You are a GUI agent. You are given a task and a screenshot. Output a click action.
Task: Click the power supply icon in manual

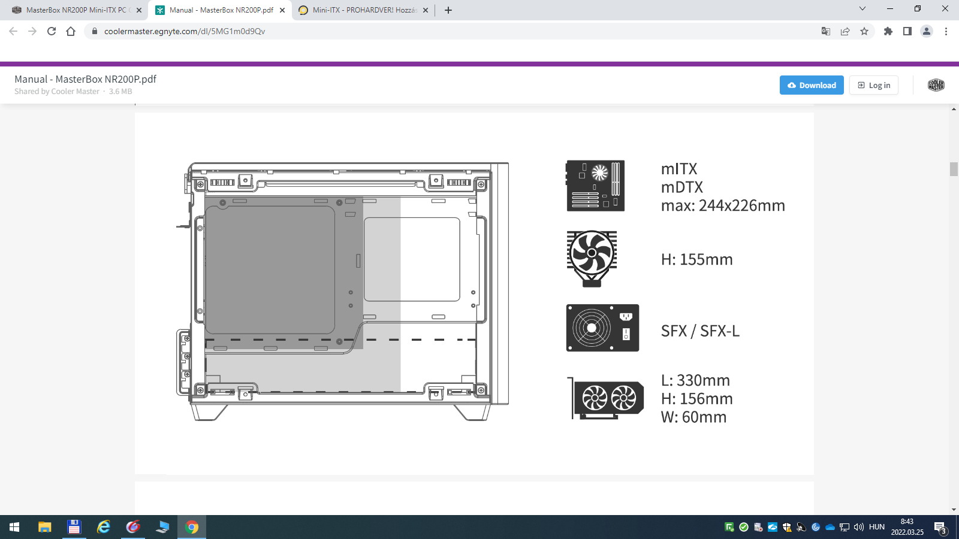[x=602, y=328]
